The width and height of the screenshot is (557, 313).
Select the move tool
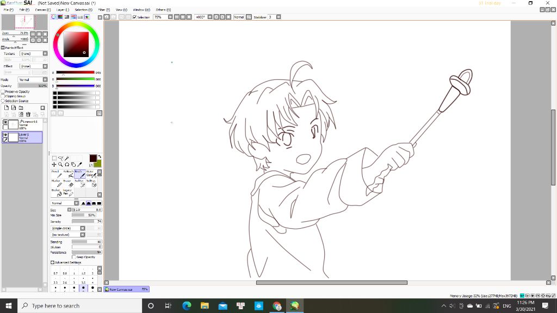point(54,165)
